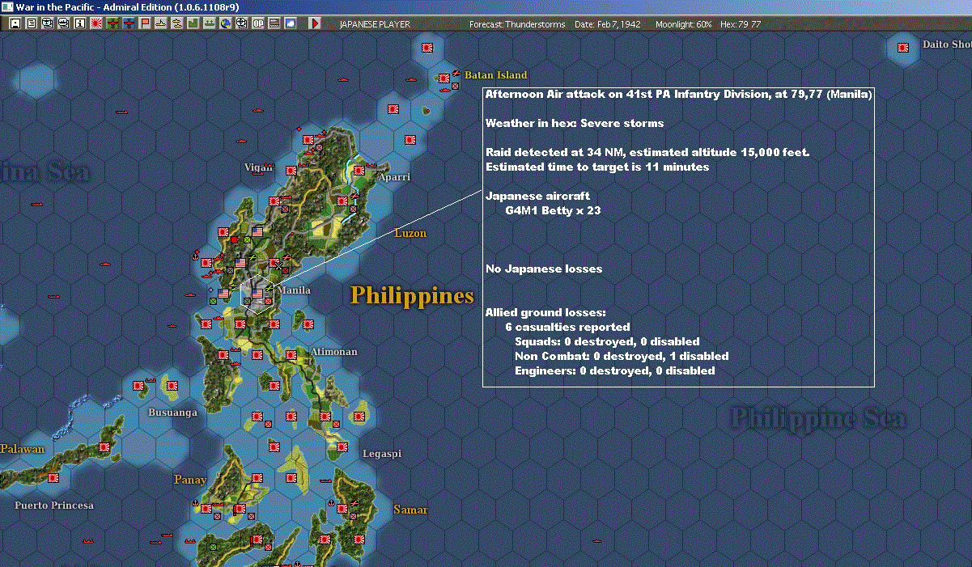Click the Hex: 79 77 coordinate readout

click(x=741, y=24)
